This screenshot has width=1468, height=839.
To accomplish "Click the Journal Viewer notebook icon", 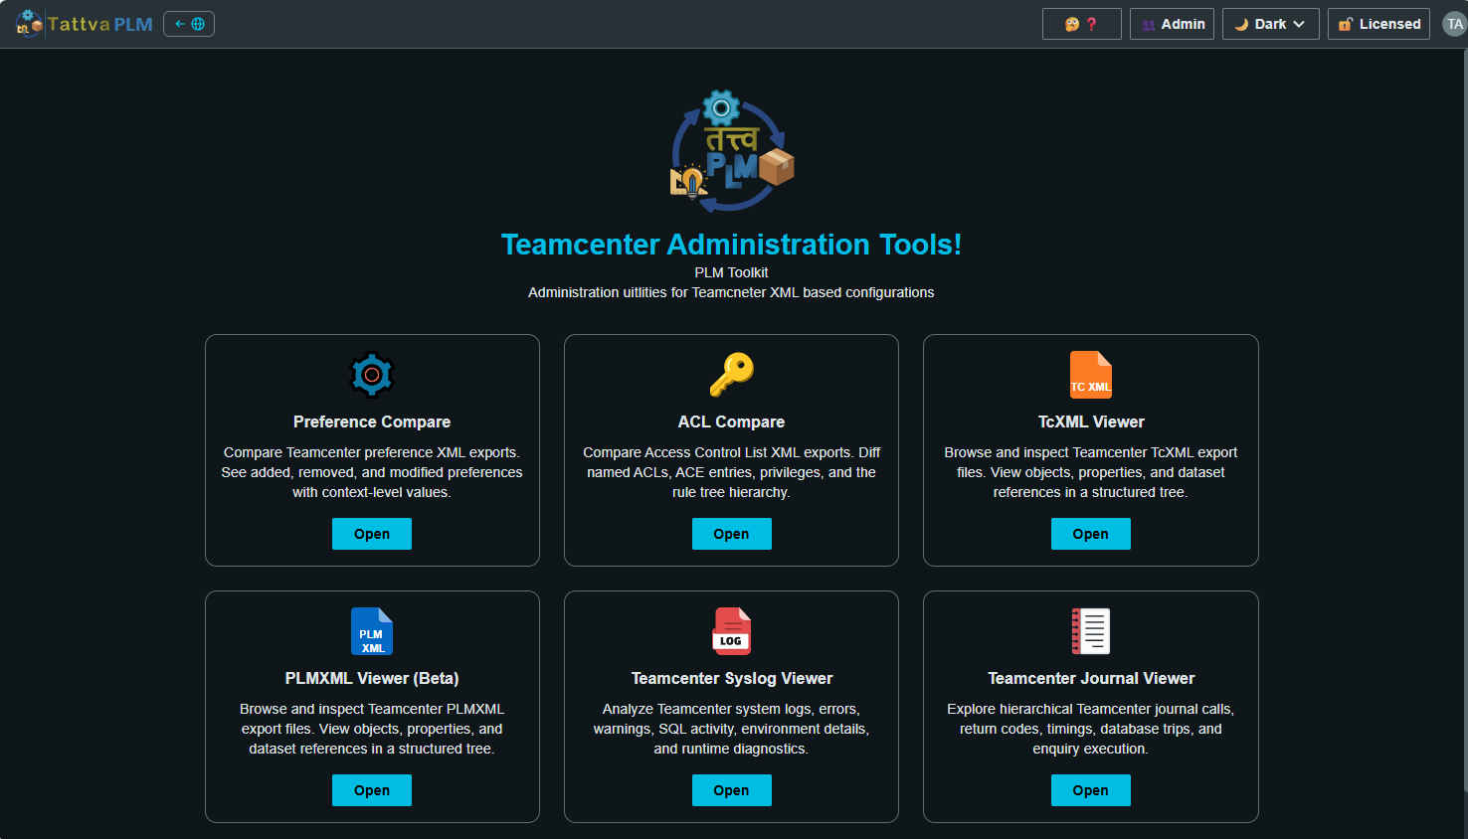I will (1091, 631).
